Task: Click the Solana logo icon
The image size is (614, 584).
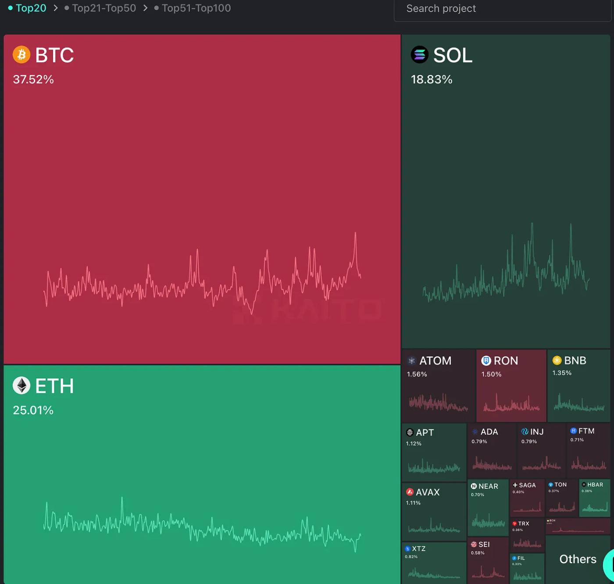Action: (419, 55)
